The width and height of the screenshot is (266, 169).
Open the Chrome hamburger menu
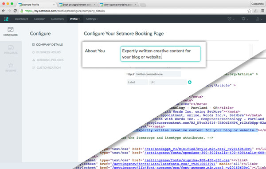(x=262, y=11)
